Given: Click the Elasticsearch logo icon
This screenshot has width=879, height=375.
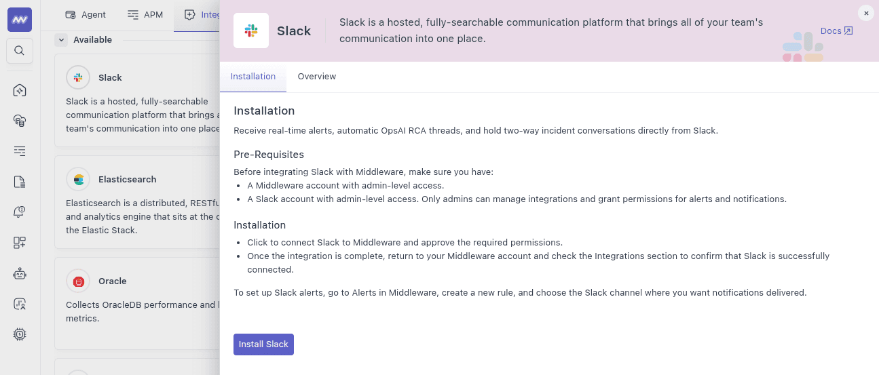Looking at the screenshot, I should (x=78, y=180).
